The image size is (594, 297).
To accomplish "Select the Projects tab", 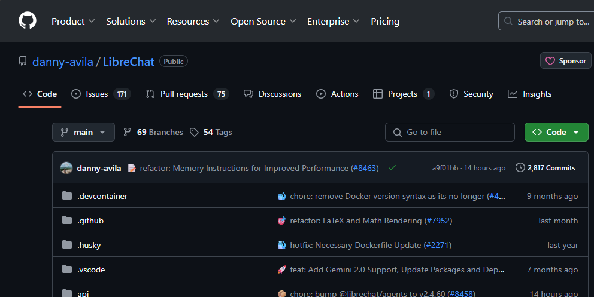I will tap(404, 94).
